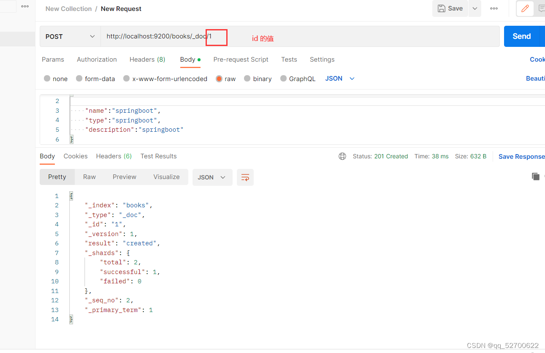Switch to the Authorization tab
Viewport: 545px width, 353px height.
coord(97,60)
